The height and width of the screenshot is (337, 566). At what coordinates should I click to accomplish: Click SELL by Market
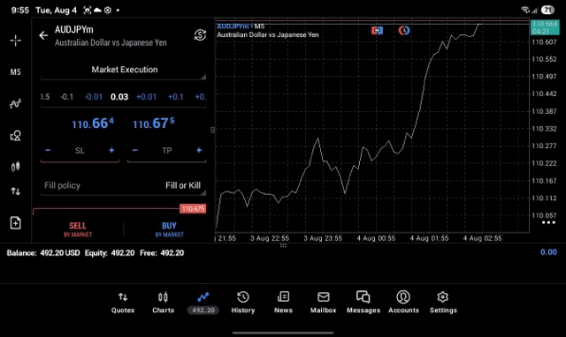tap(78, 229)
